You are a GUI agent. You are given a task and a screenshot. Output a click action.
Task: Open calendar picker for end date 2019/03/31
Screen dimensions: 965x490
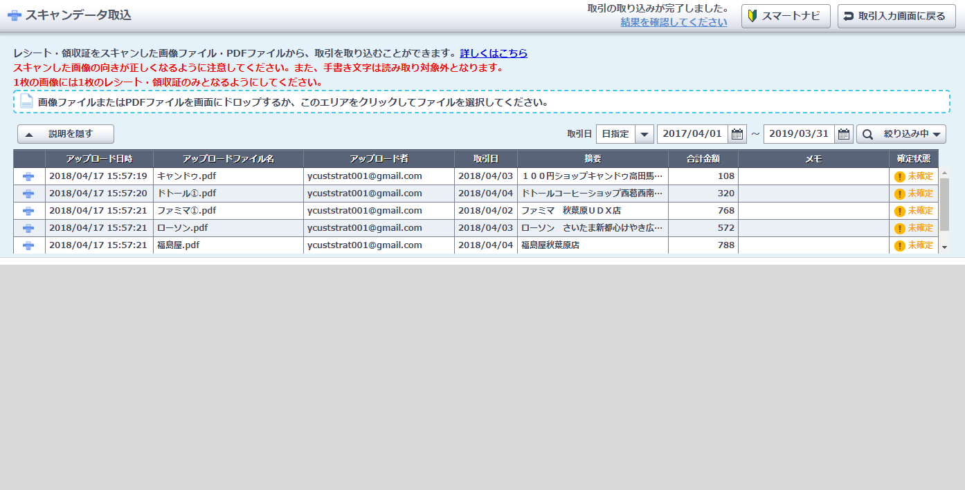[844, 134]
